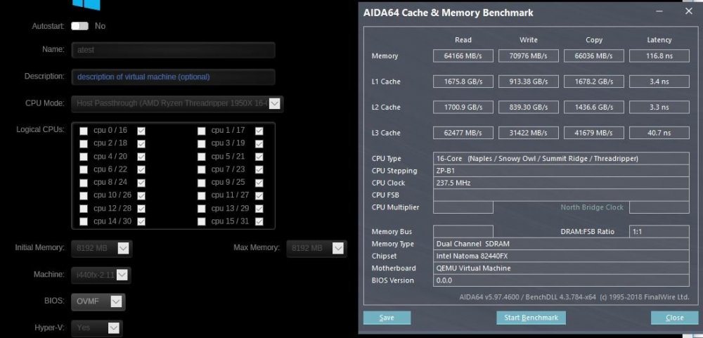Select Memory Write value 70976 MB/s
This screenshot has width=703, height=338.
pyautogui.click(x=529, y=56)
